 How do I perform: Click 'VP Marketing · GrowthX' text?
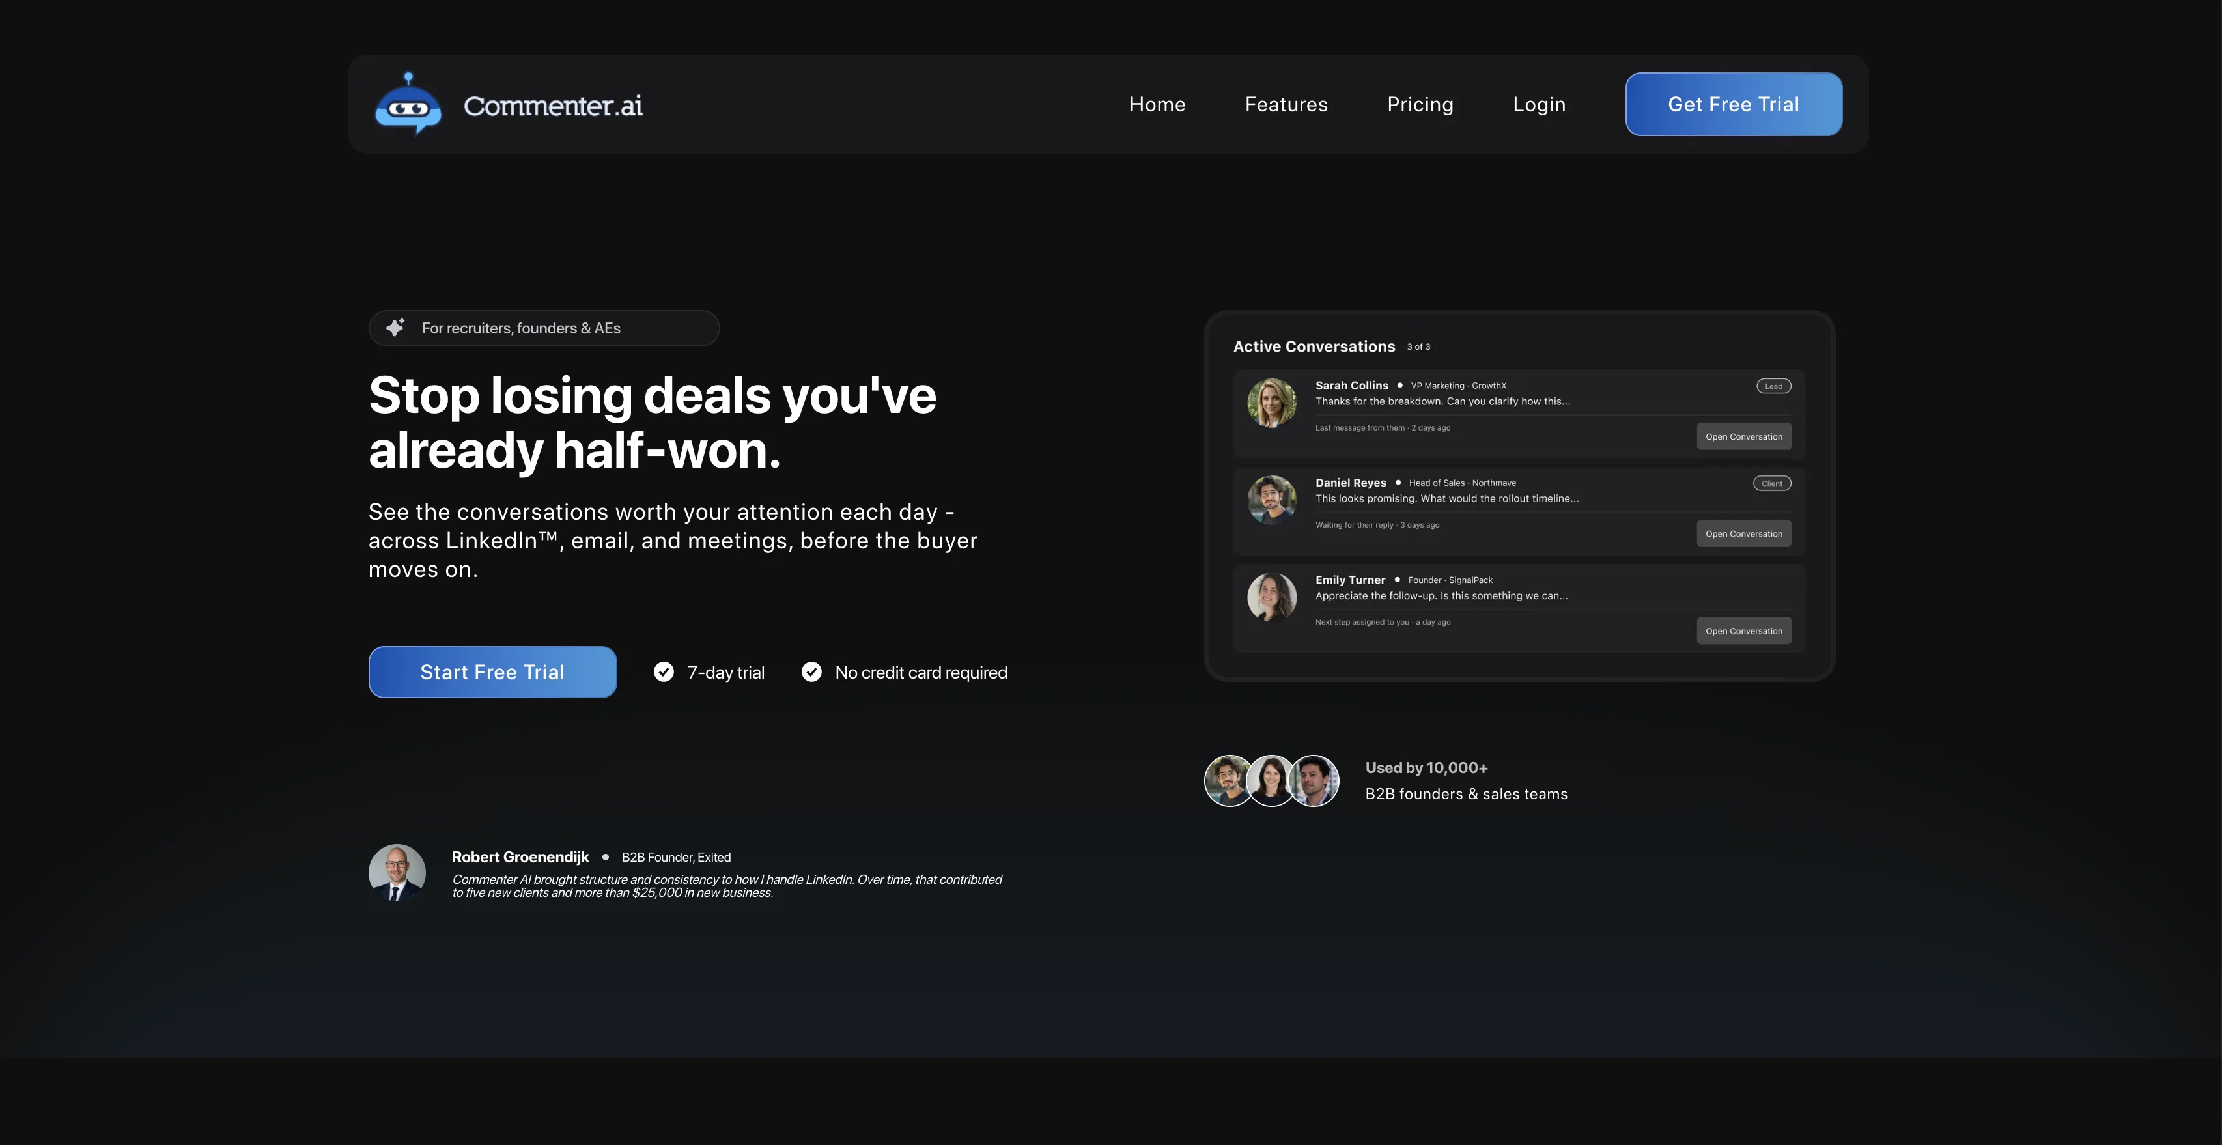click(x=1459, y=386)
